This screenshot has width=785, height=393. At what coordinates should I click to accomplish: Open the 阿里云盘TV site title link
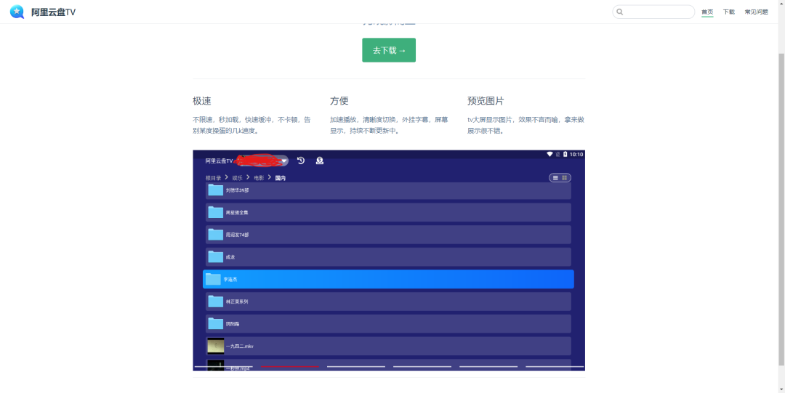coord(53,12)
